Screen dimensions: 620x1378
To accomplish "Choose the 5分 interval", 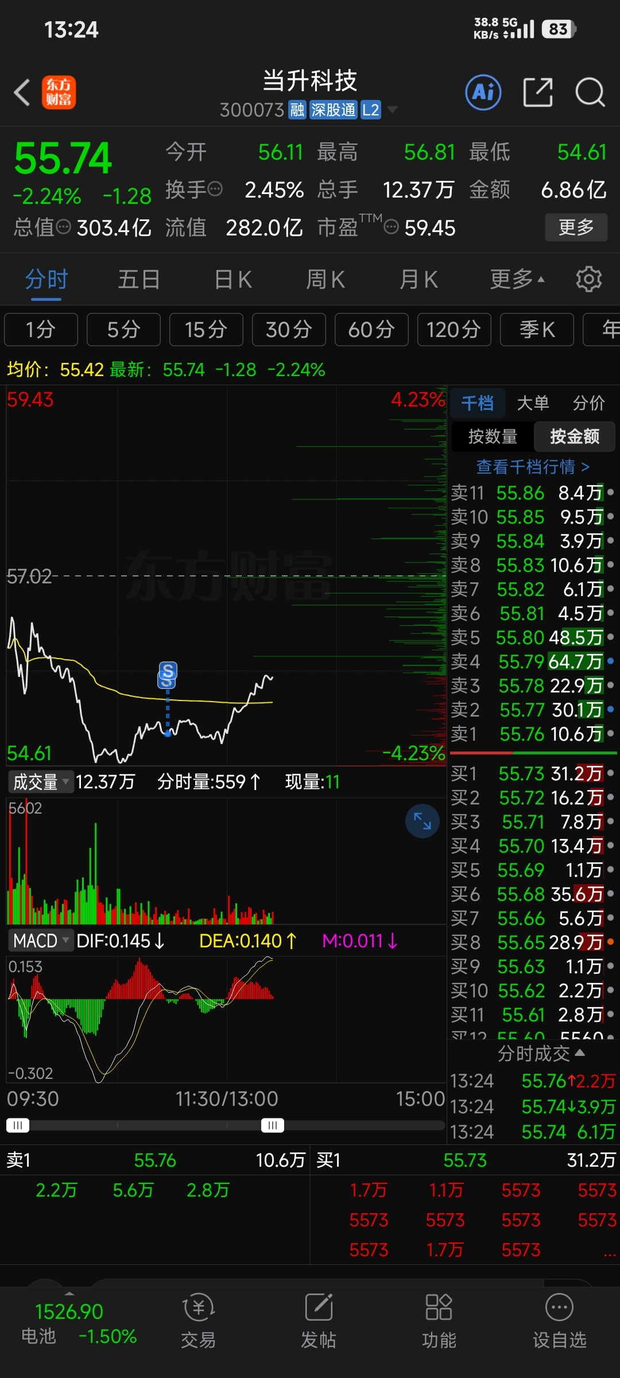I will point(123,330).
